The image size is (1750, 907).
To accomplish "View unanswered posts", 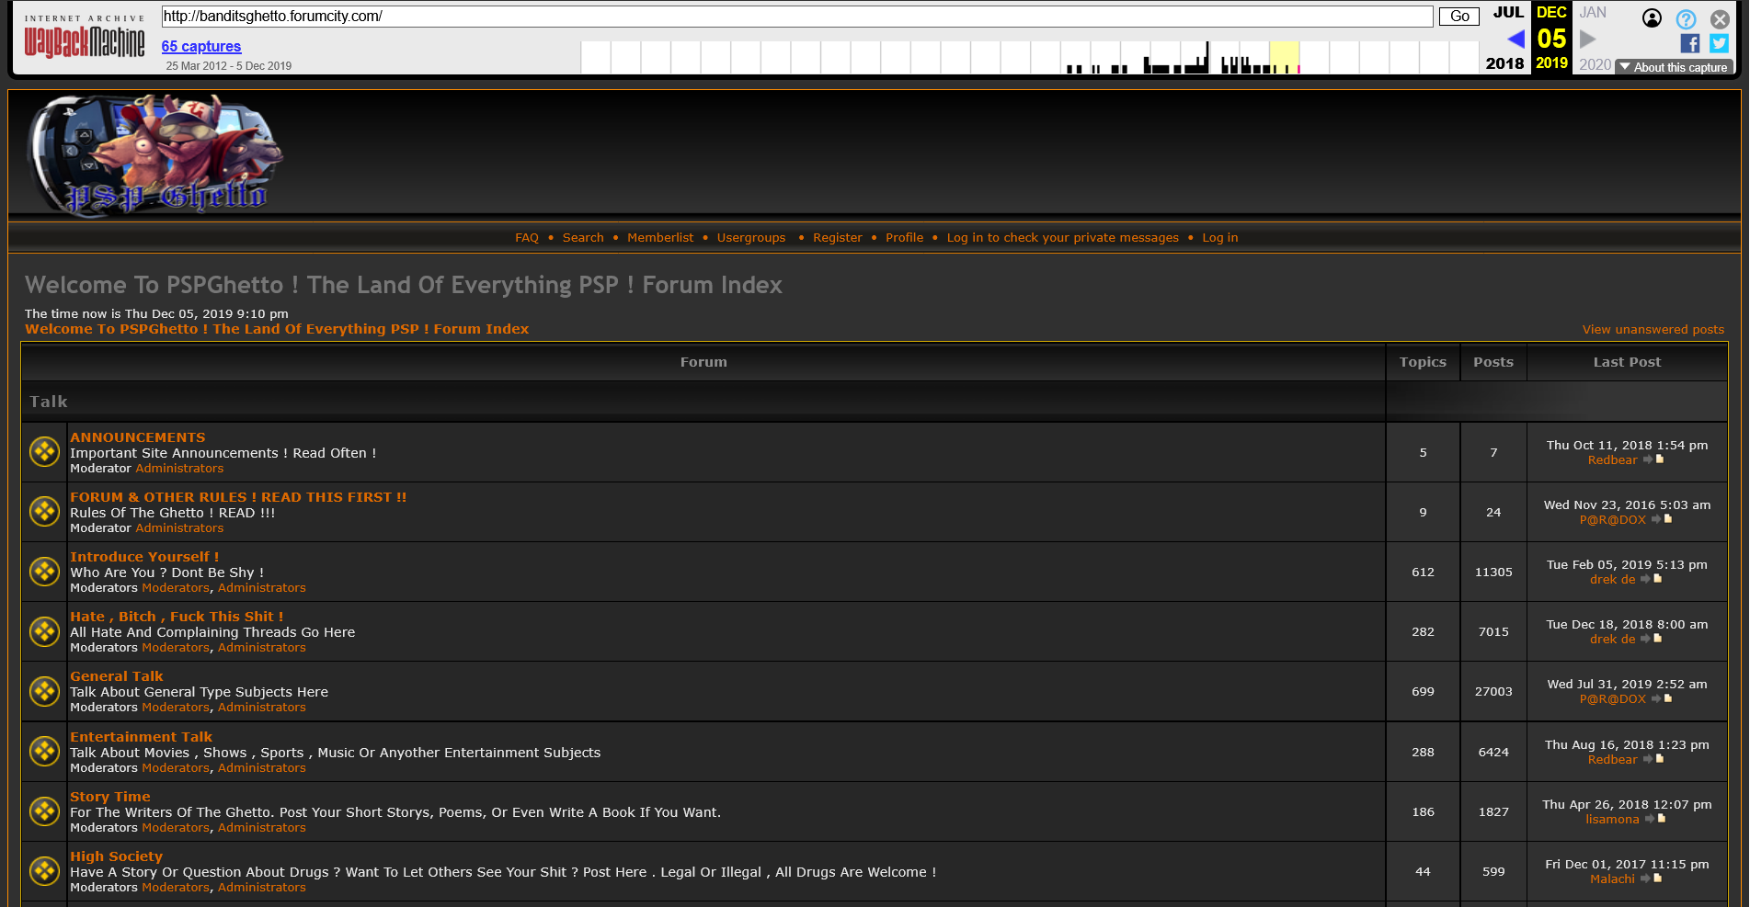I will (1652, 329).
